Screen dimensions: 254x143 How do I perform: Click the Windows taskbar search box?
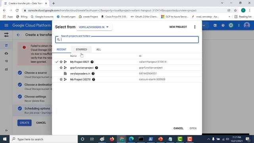44,139
